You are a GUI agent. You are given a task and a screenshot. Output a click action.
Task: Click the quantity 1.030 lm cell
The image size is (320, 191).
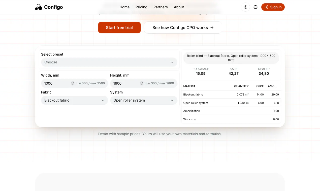pos(243,103)
